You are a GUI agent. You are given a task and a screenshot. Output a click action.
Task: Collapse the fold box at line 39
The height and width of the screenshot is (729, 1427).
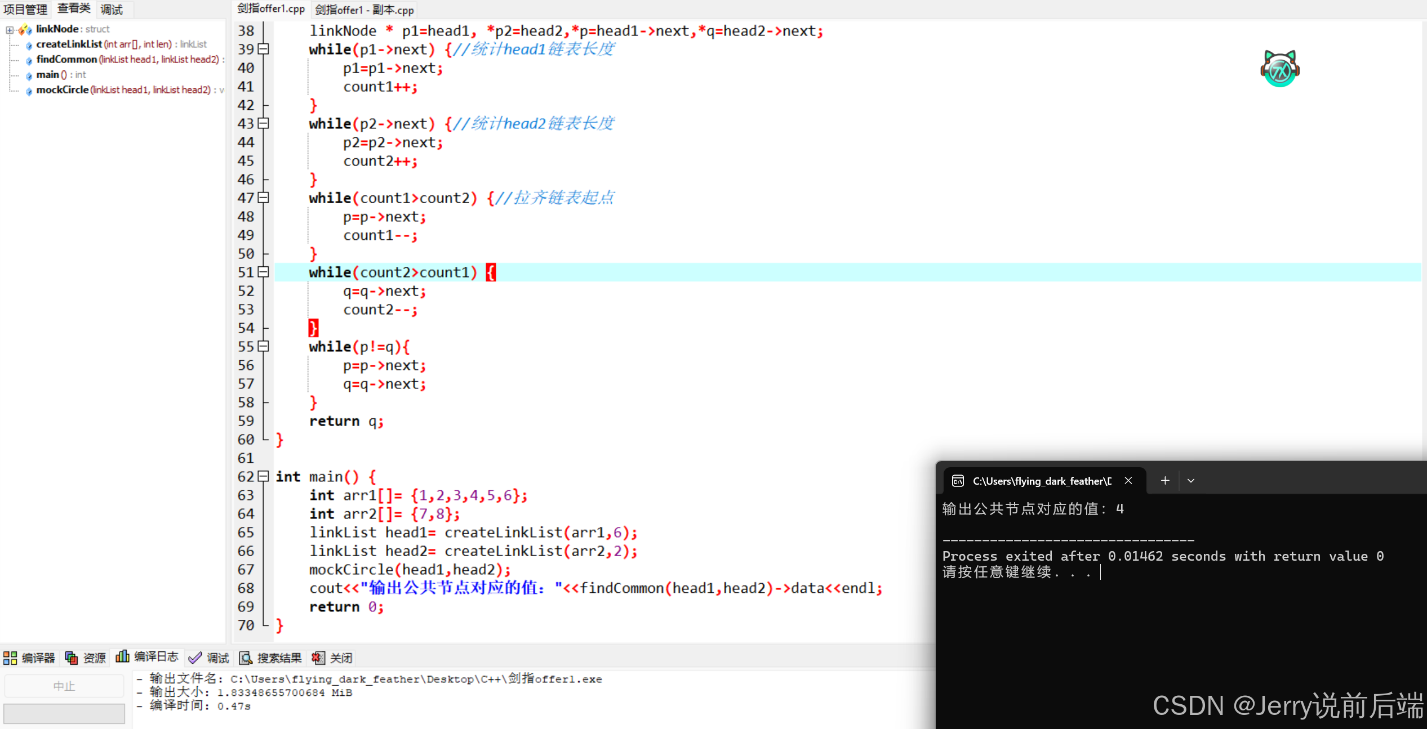tap(263, 49)
